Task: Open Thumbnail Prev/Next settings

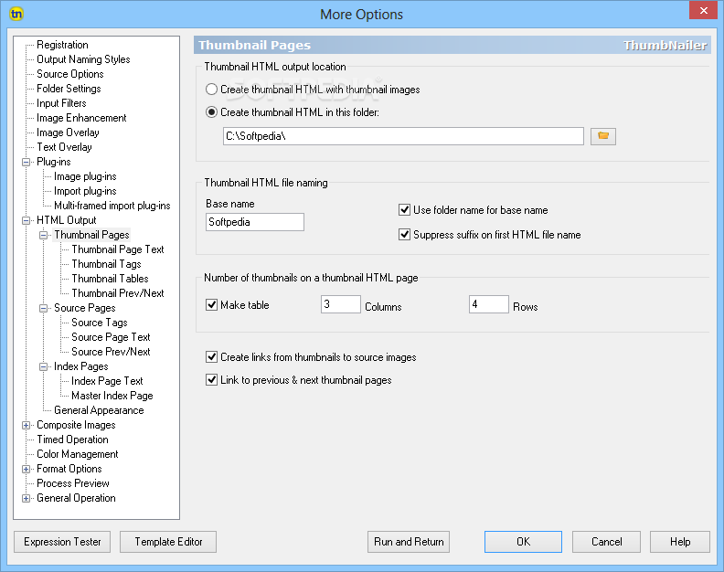Action: click(118, 293)
